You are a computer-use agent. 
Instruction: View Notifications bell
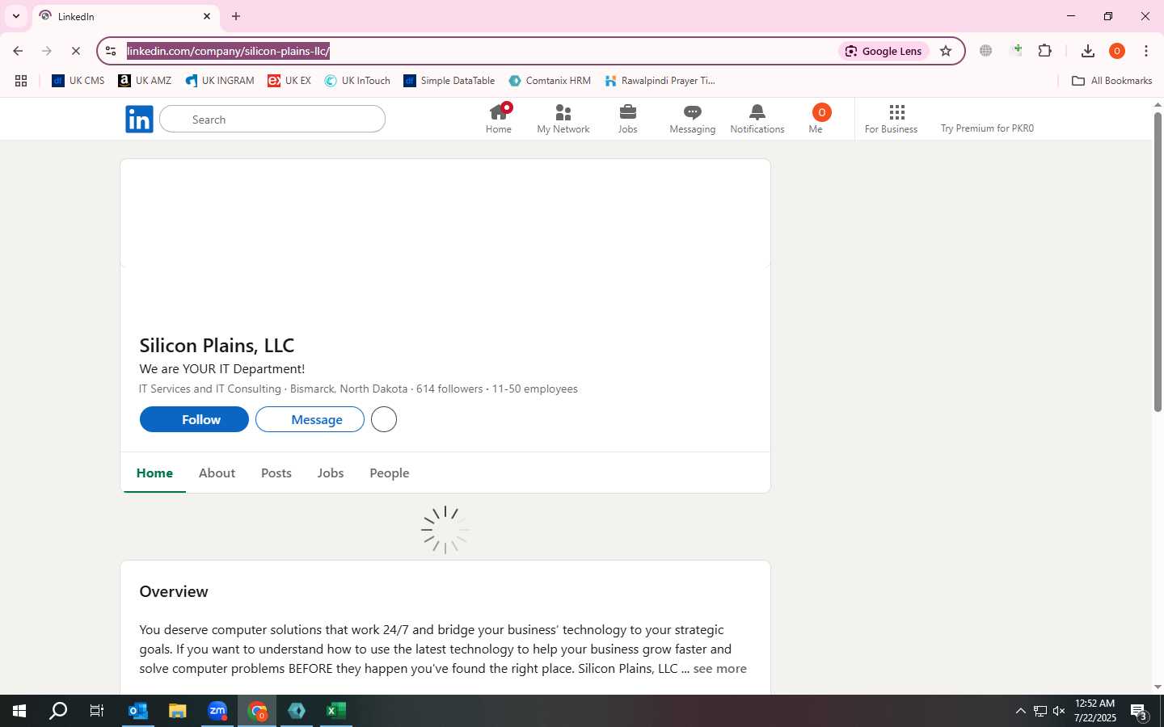[757, 119]
